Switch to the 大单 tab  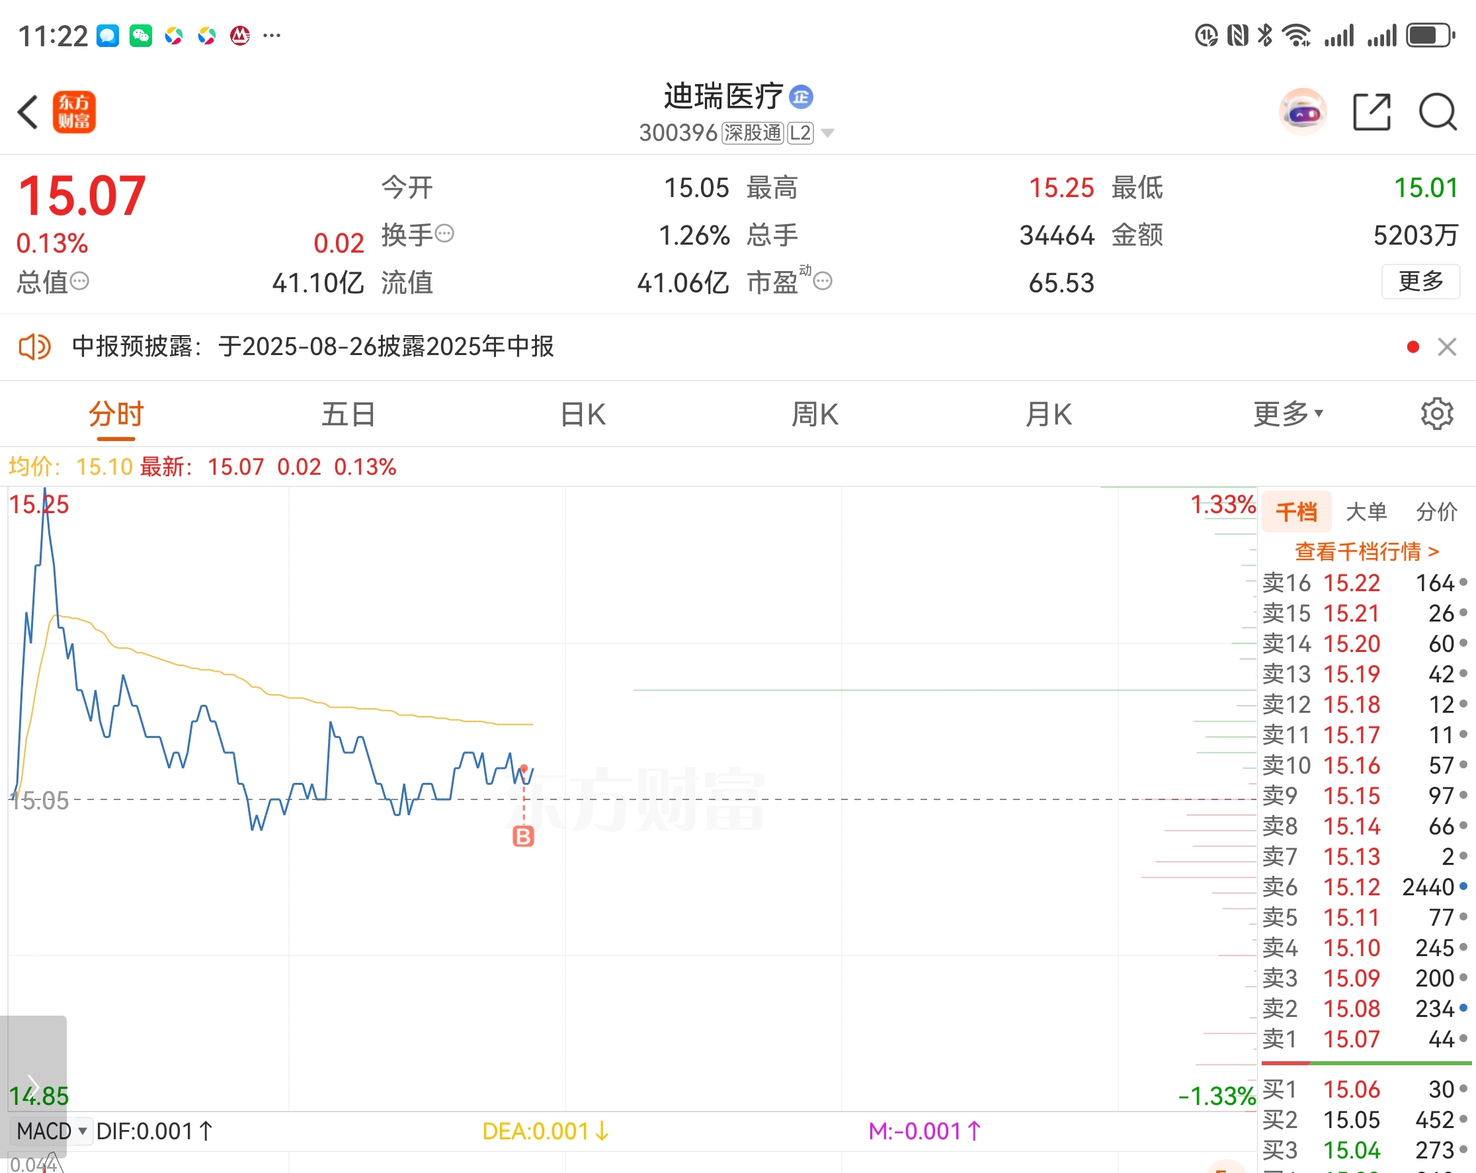point(1366,511)
